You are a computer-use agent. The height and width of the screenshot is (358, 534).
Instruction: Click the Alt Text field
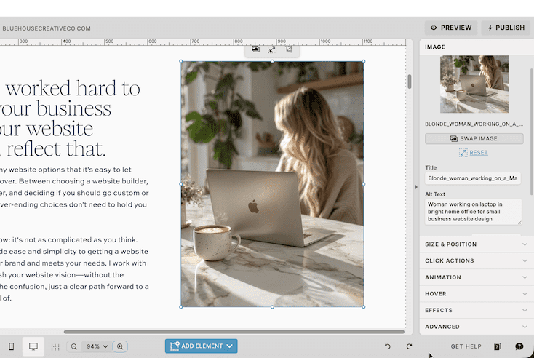pyautogui.click(x=473, y=212)
